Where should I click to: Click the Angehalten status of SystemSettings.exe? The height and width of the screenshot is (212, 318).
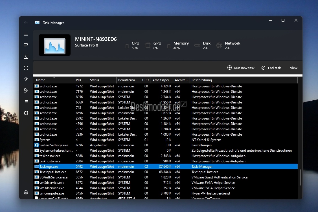tap(98, 145)
